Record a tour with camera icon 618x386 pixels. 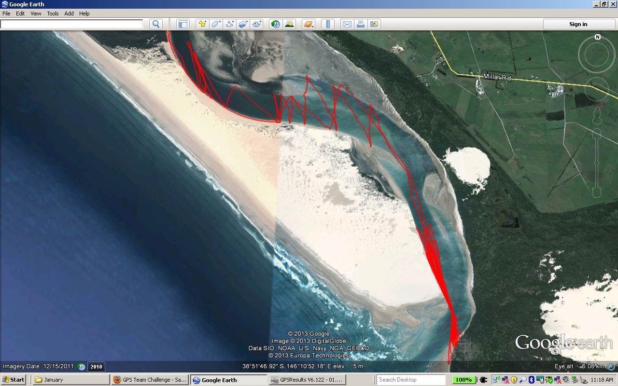point(257,24)
